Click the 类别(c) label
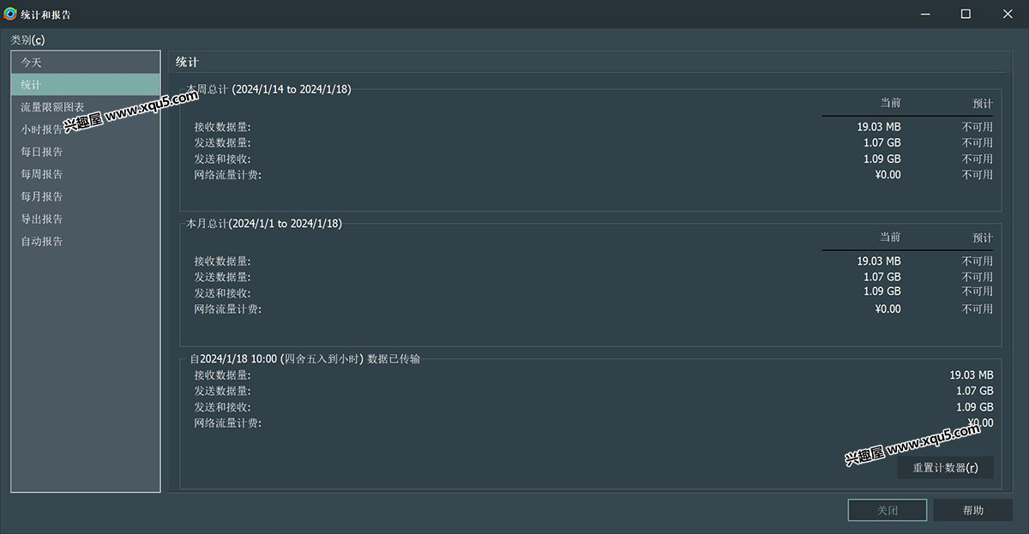The image size is (1029, 534). pos(27,39)
